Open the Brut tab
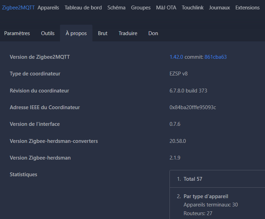Viewport: 265px width, 219px height. point(103,33)
